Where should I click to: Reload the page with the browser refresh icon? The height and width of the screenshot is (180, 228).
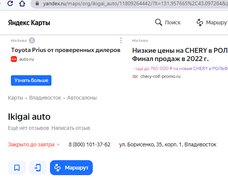pos(10,3)
